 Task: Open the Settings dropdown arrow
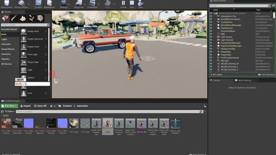69,4
